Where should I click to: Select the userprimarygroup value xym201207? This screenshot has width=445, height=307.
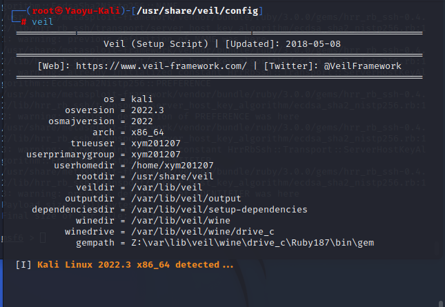tap(155, 155)
